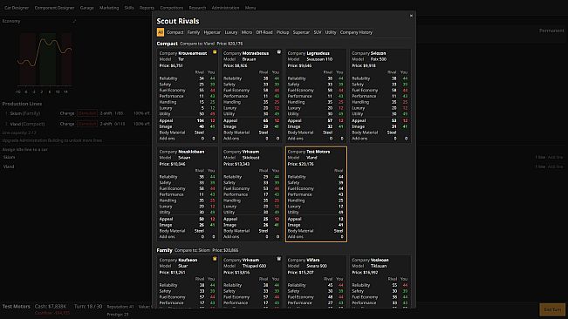Switch to the Hypercar filter tab
568x319 pixels.
tap(212, 32)
